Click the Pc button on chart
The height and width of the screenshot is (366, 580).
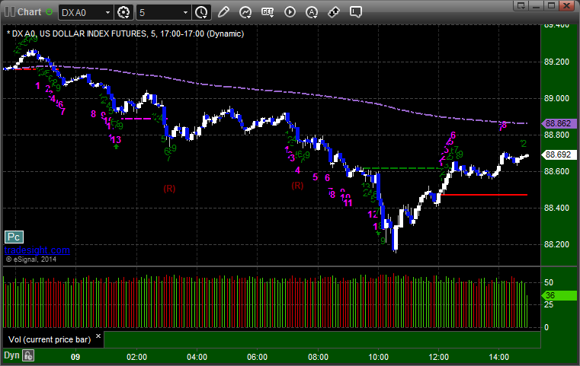coord(14,237)
